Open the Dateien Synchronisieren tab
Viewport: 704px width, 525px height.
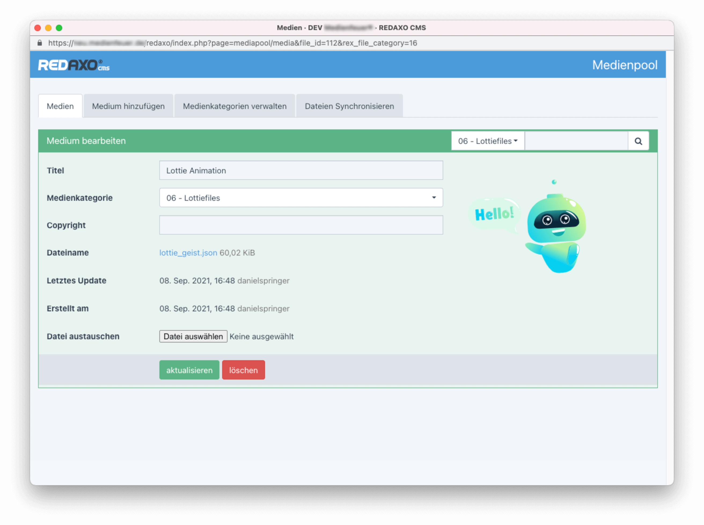point(349,106)
